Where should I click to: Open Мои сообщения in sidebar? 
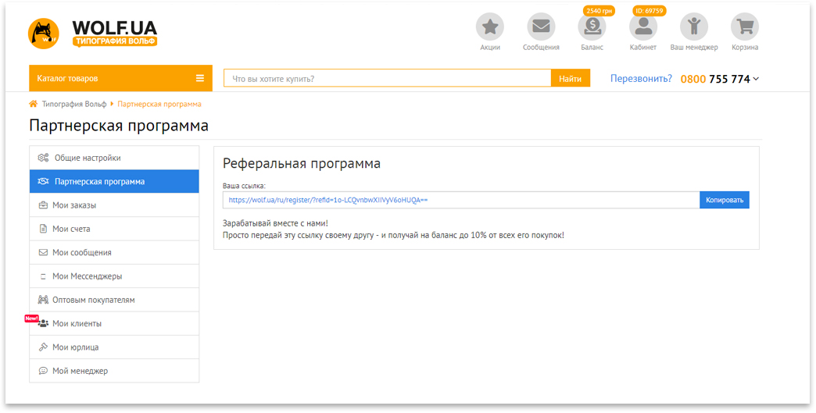pos(114,252)
